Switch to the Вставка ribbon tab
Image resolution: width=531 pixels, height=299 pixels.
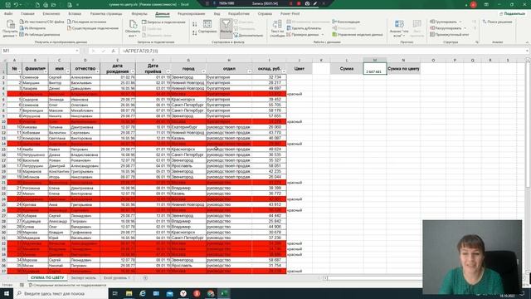[75, 14]
